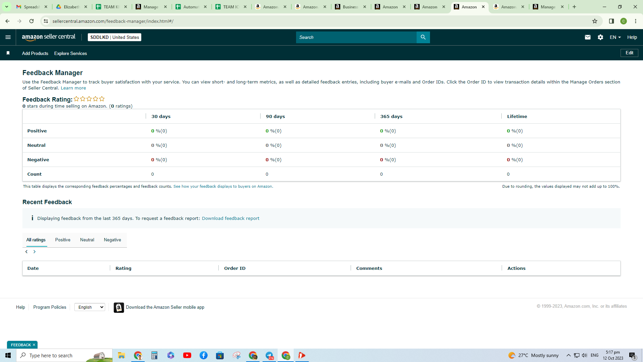
Task: Open the messages envelope icon
Action: pyautogui.click(x=587, y=37)
